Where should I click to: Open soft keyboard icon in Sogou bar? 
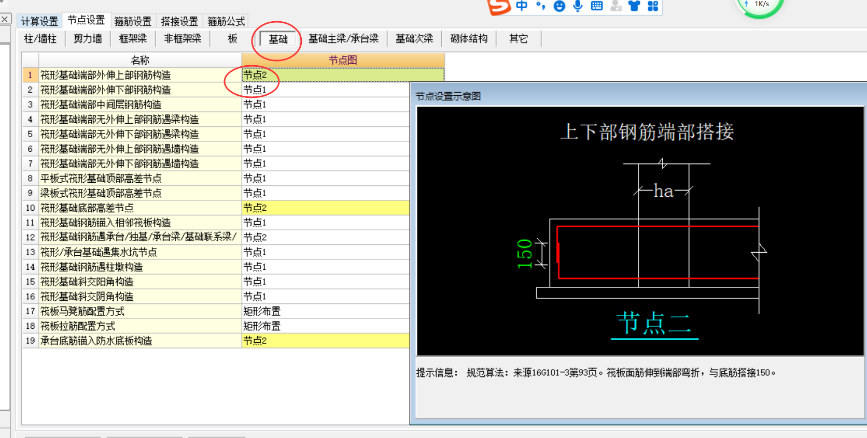tap(597, 6)
